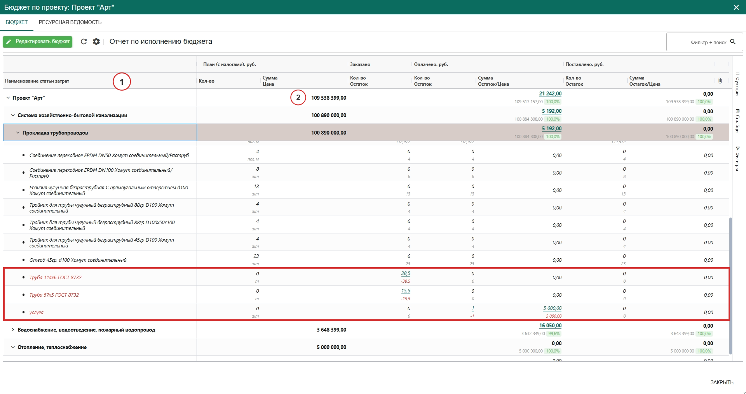This screenshot has width=746, height=394.
Task: Open settings with the gear icon
Action: 96,41
